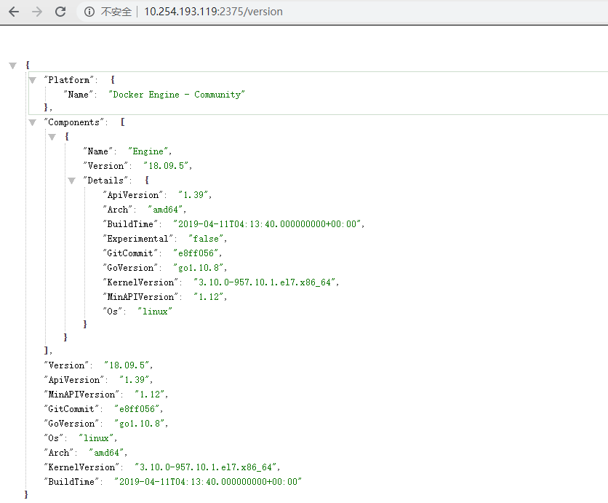Select Engine component's "18.09.5" version value

166,166
